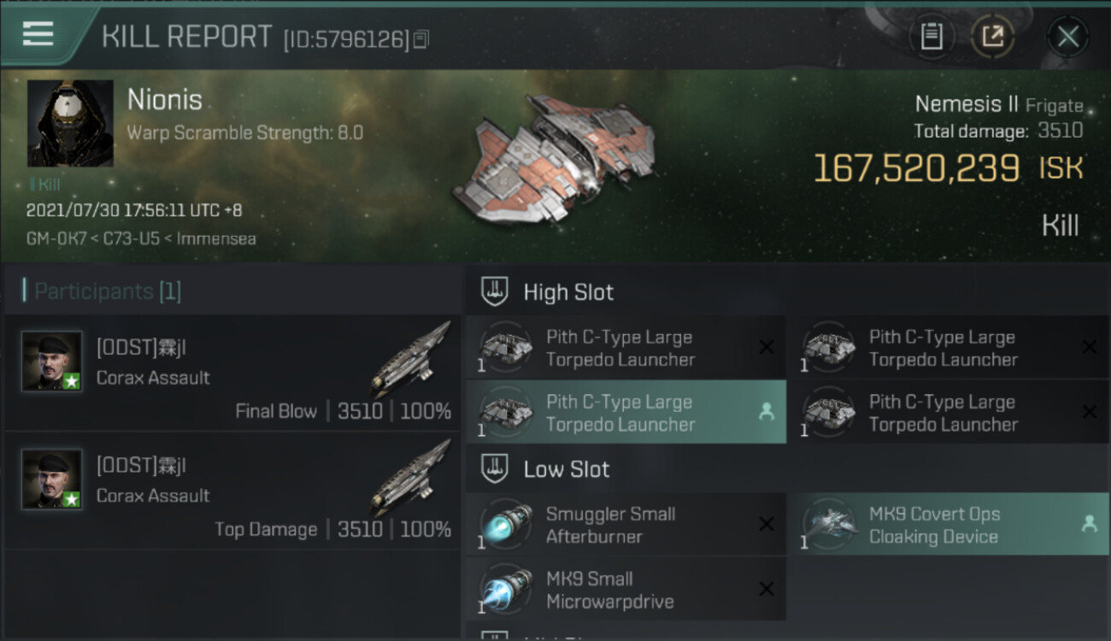Expand the Participants [1] panel header
The image size is (1111, 641).
[x=232, y=291]
